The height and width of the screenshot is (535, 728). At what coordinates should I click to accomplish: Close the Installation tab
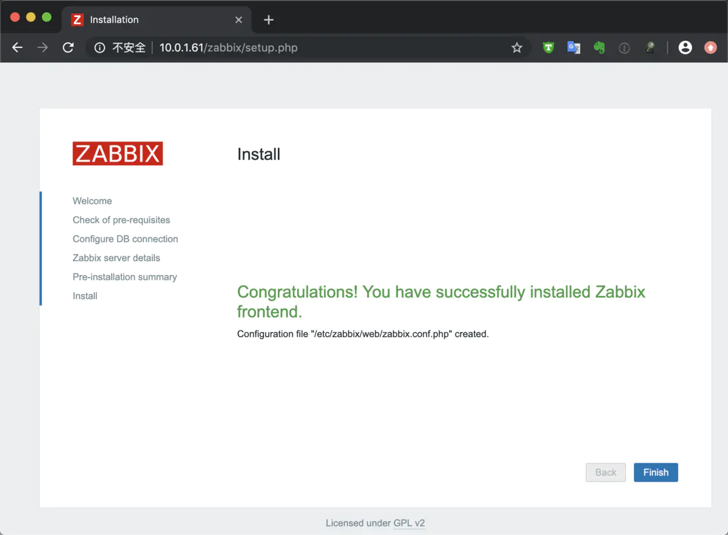[238, 19]
